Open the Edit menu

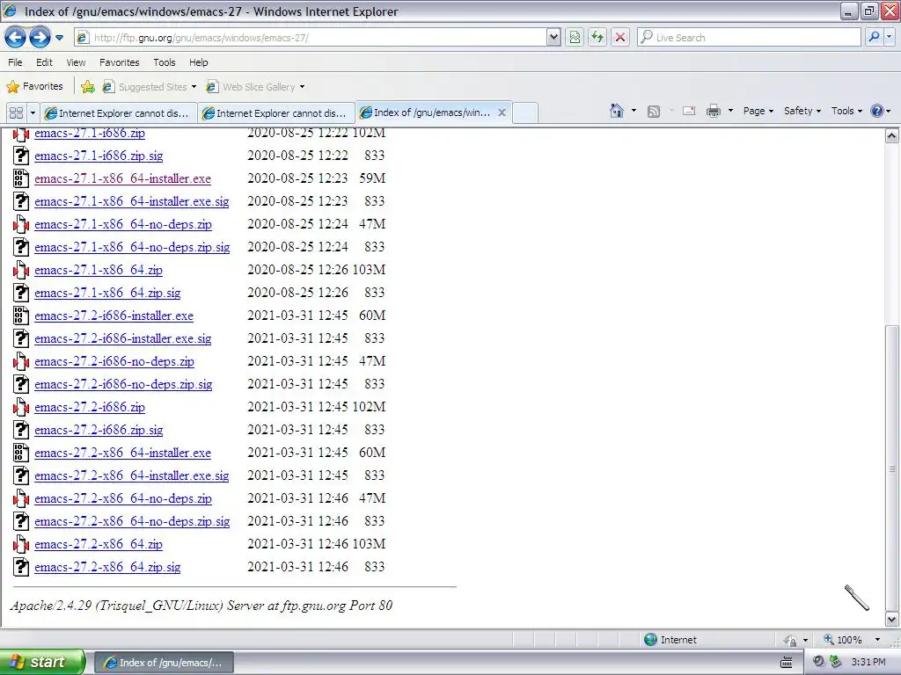click(44, 62)
